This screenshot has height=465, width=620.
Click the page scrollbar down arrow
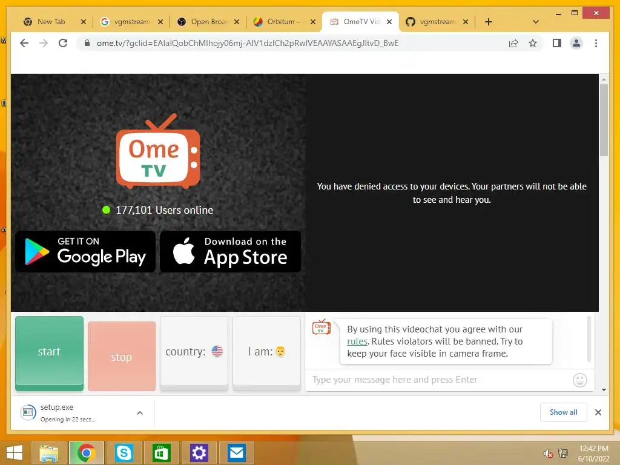click(x=604, y=389)
